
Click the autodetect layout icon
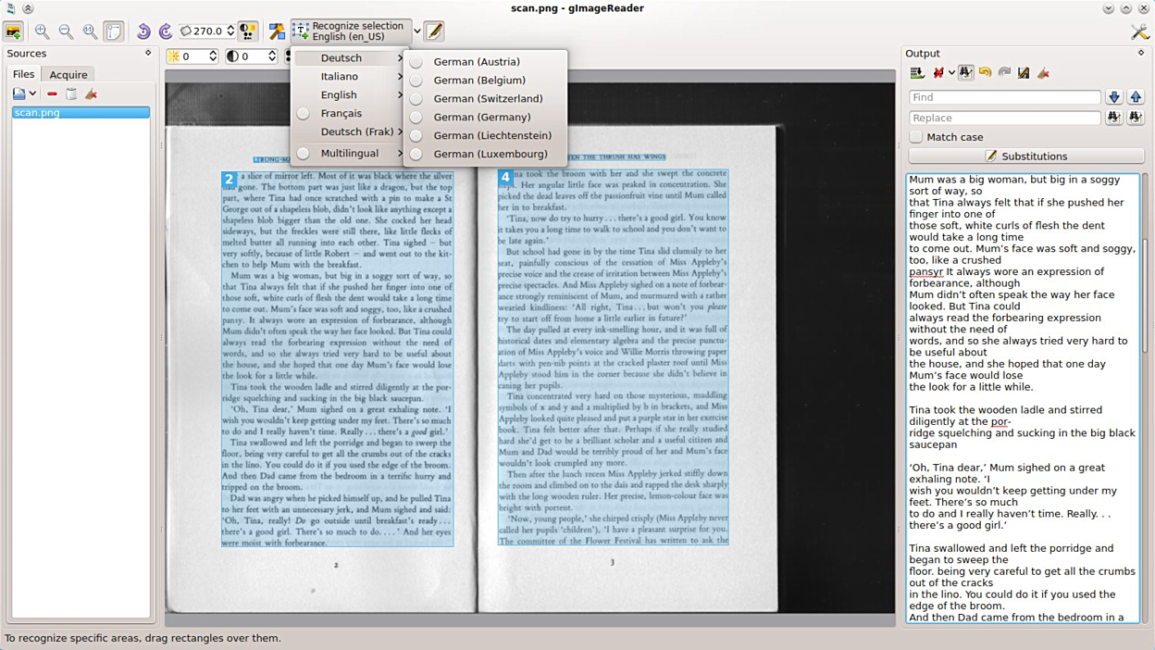tap(277, 31)
